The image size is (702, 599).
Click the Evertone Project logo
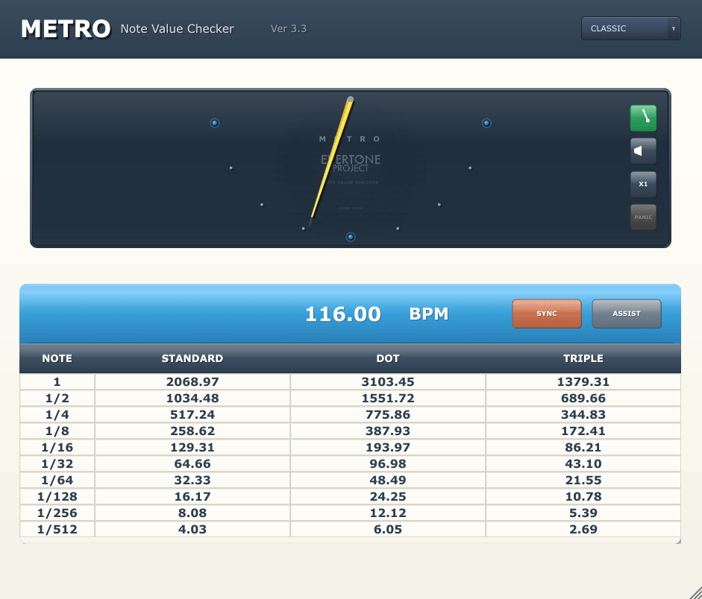point(351,162)
